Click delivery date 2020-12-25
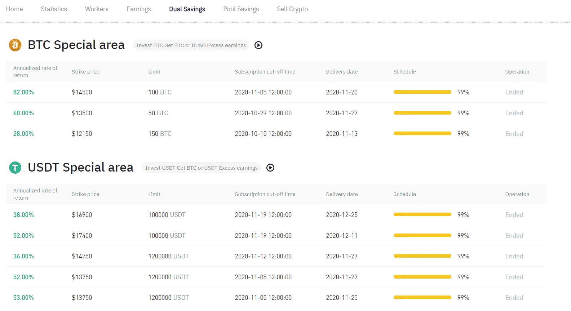 (342, 215)
